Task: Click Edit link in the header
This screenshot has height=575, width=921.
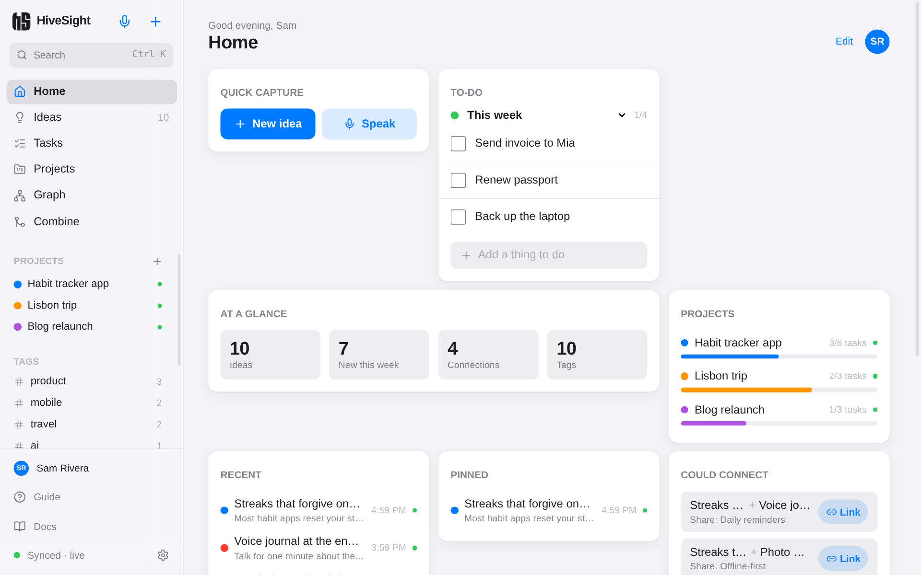Action: coord(844,42)
